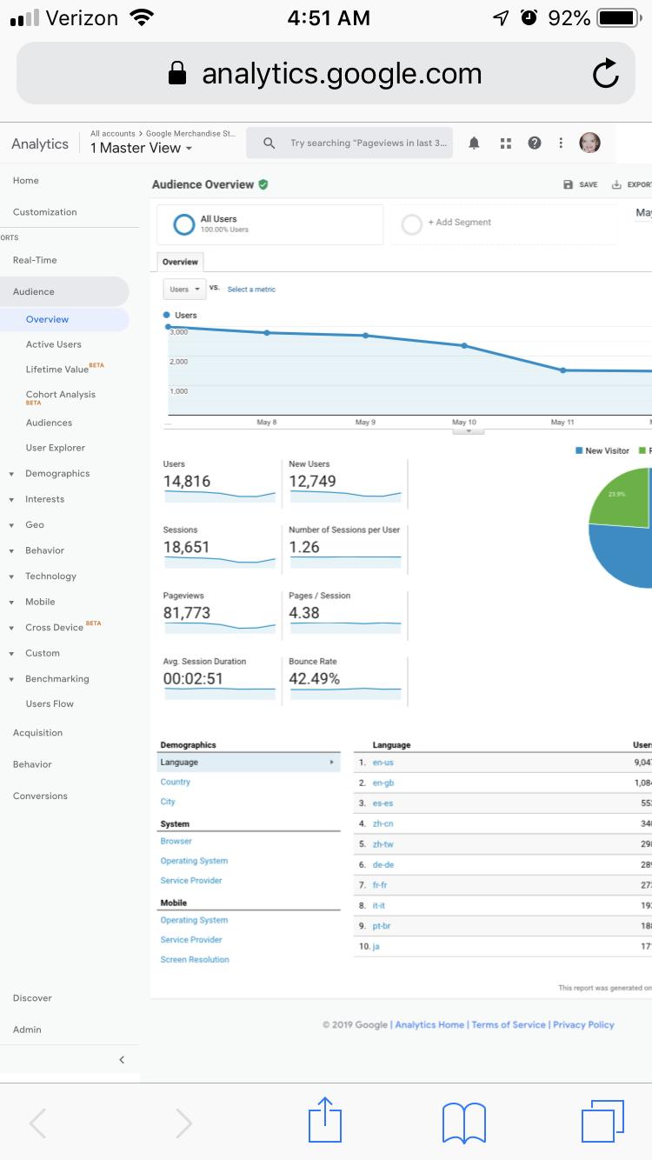The width and height of the screenshot is (652, 1160).
Task: Reload the page in Safari
Action: pos(606,74)
